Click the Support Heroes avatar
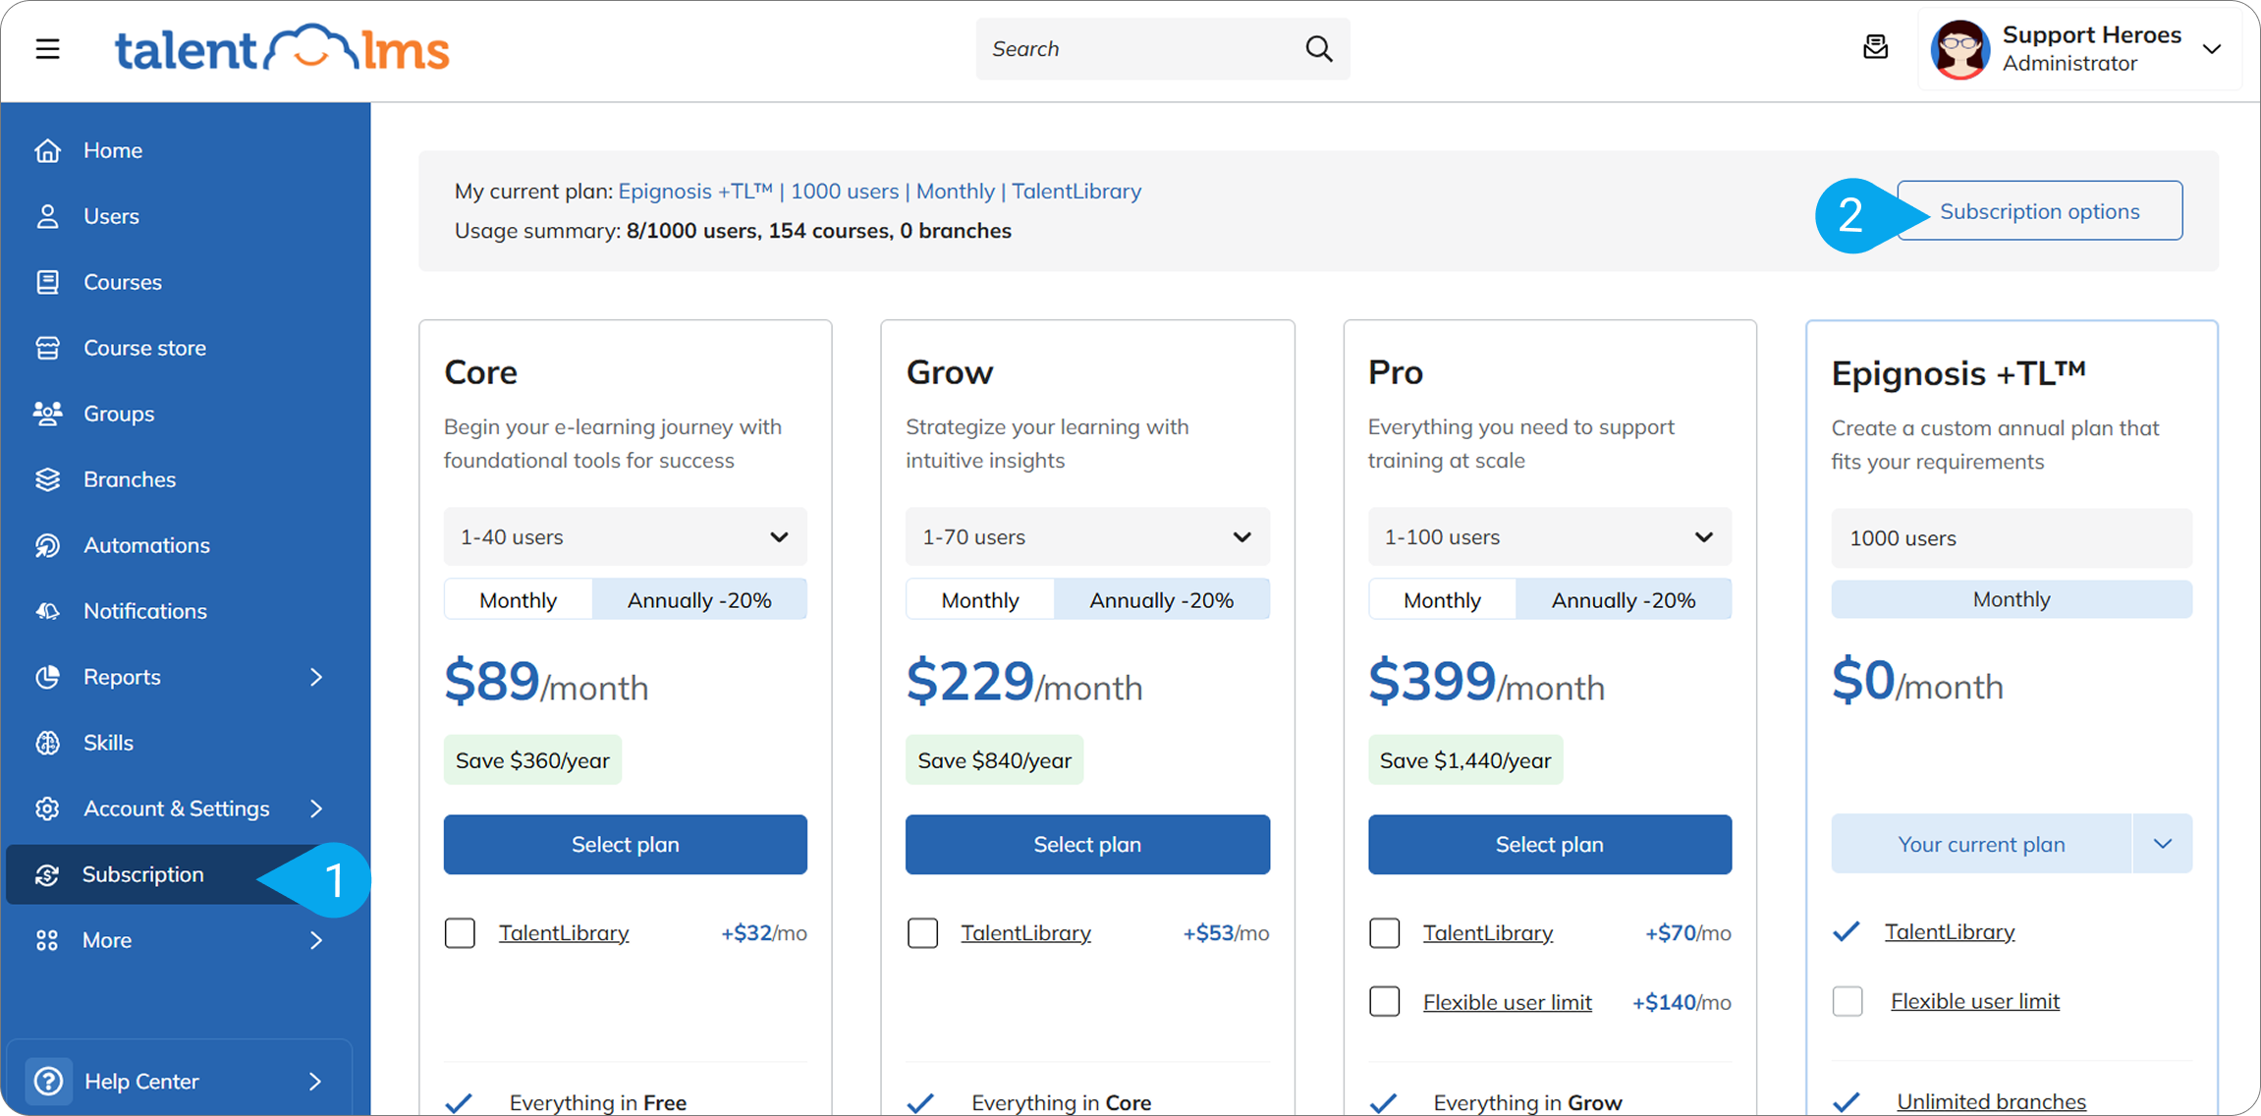 click(x=1959, y=48)
